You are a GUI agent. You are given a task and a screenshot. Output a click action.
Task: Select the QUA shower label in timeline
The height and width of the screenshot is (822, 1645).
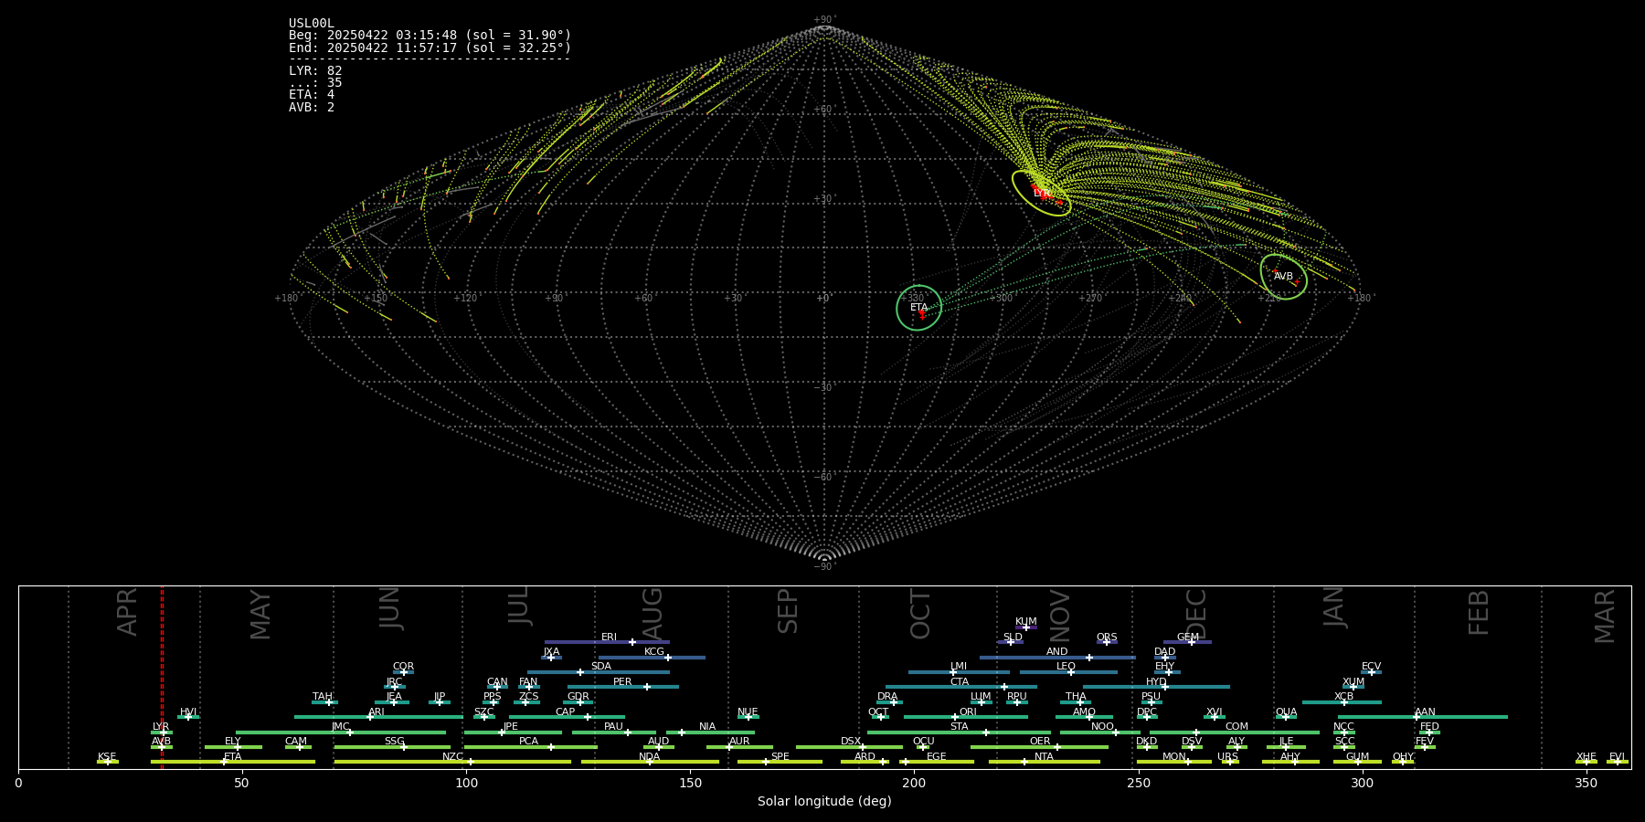(1287, 712)
